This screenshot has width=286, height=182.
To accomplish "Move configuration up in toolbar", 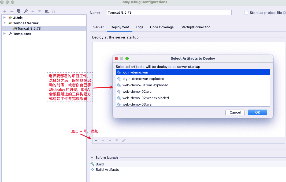I will 33,11.
